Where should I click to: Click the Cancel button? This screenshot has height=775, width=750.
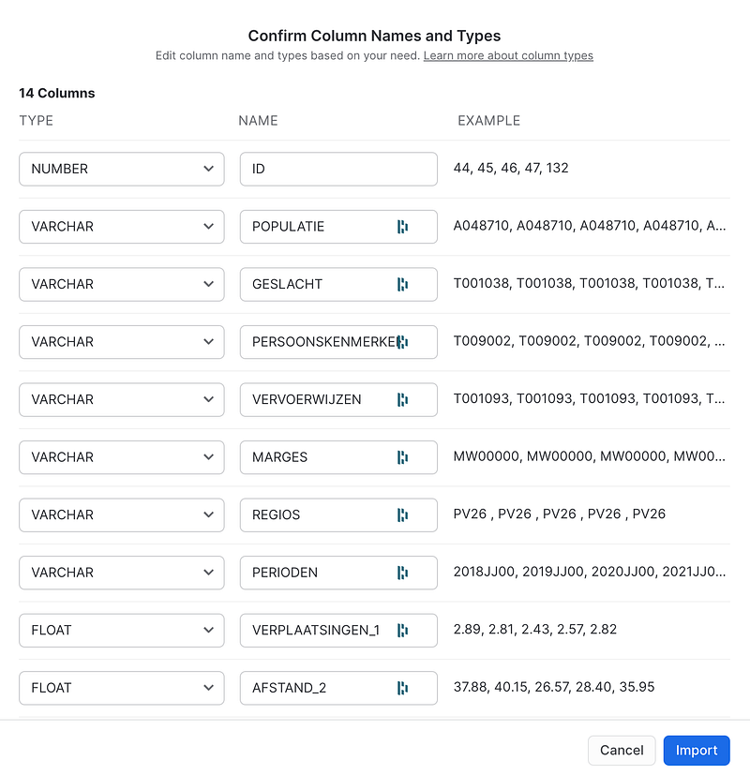(x=622, y=751)
